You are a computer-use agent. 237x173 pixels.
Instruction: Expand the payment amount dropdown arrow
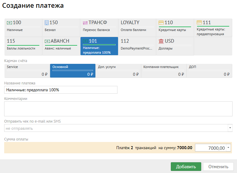[228, 148]
